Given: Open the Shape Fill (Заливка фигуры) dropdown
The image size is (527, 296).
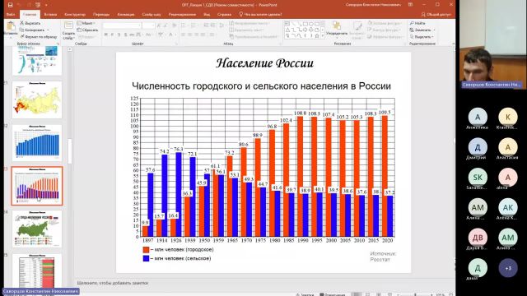Looking at the screenshot, I should coord(385,23).
